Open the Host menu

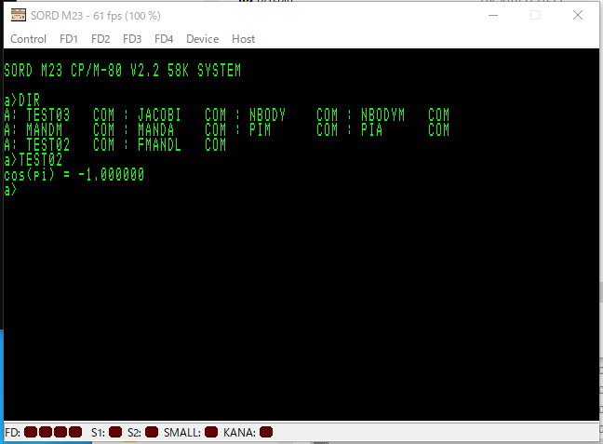(243, 39)
